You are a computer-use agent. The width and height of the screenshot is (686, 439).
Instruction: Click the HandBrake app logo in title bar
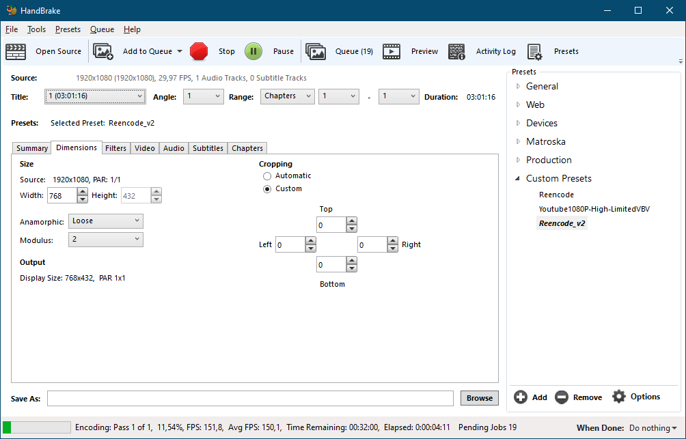12,10
